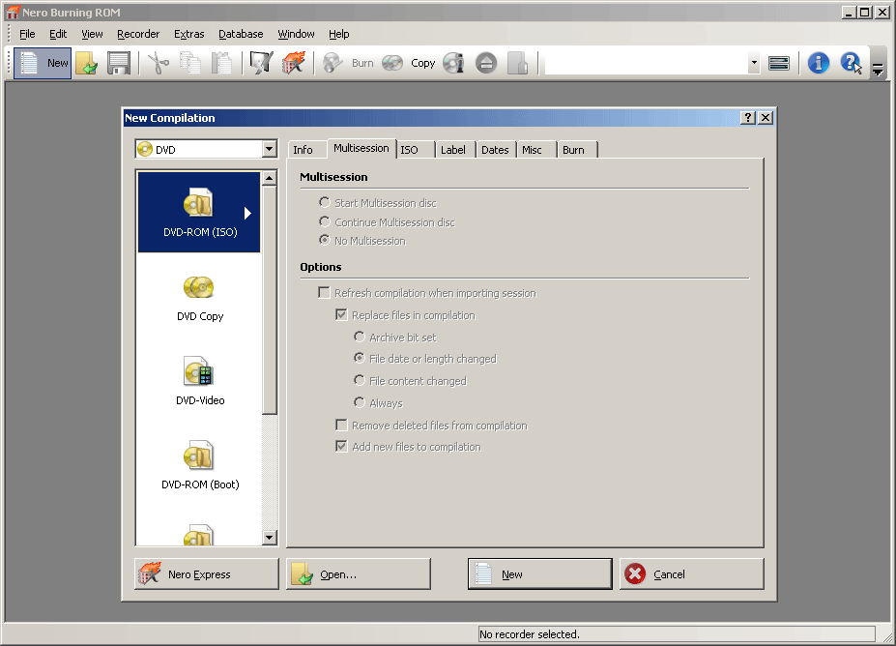
Task: Open the Window menu
Action: coord(296,34)
